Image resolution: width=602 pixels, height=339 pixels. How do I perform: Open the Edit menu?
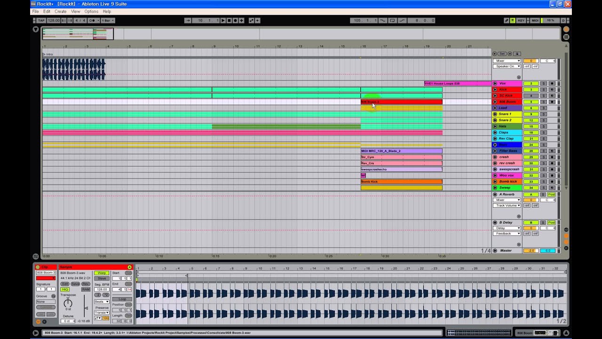tap(47, 11)
